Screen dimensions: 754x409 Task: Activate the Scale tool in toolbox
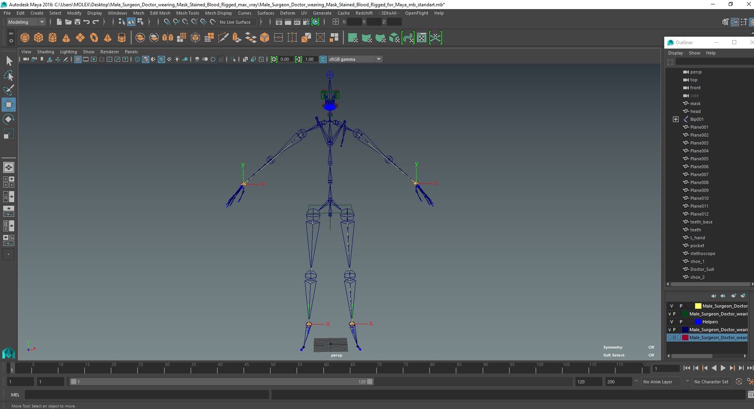click(x=9, y=134)
